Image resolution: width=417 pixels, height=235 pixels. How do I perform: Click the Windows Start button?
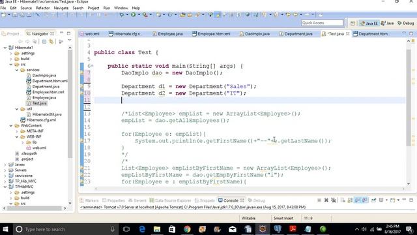(x=5, y=229)
